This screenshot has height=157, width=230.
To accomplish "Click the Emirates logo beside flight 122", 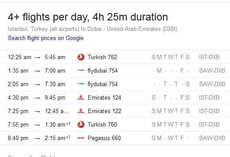I will pyautogui.click(x=81, y=111).
